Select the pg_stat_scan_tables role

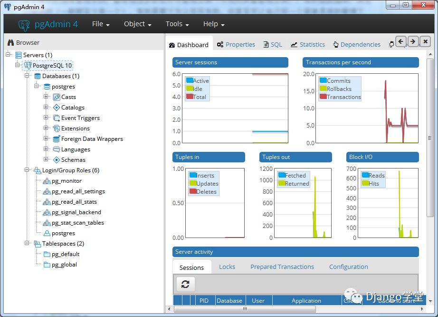tap(78, 223)
